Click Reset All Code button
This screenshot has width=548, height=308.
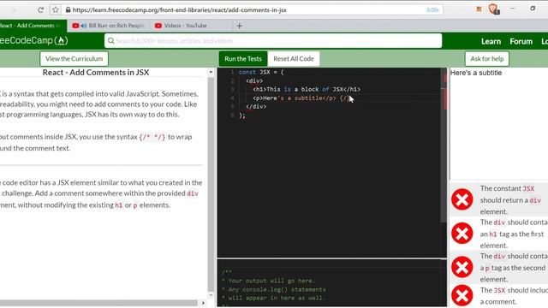pos(294,59)
